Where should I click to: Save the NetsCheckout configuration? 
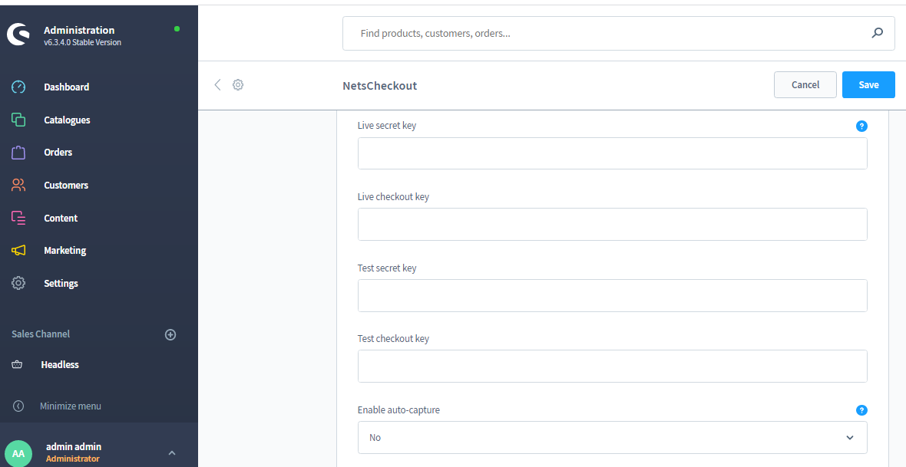[868, 85]
